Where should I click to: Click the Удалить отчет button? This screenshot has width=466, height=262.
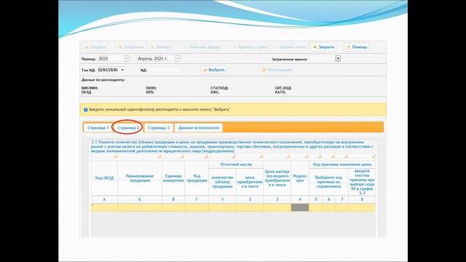[x=290, y=47]
